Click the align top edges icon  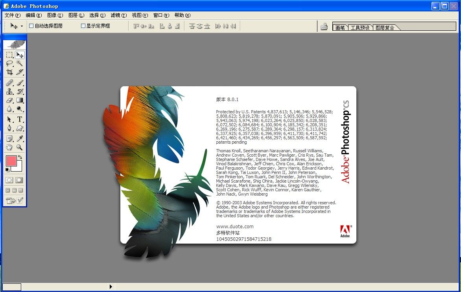136,26
